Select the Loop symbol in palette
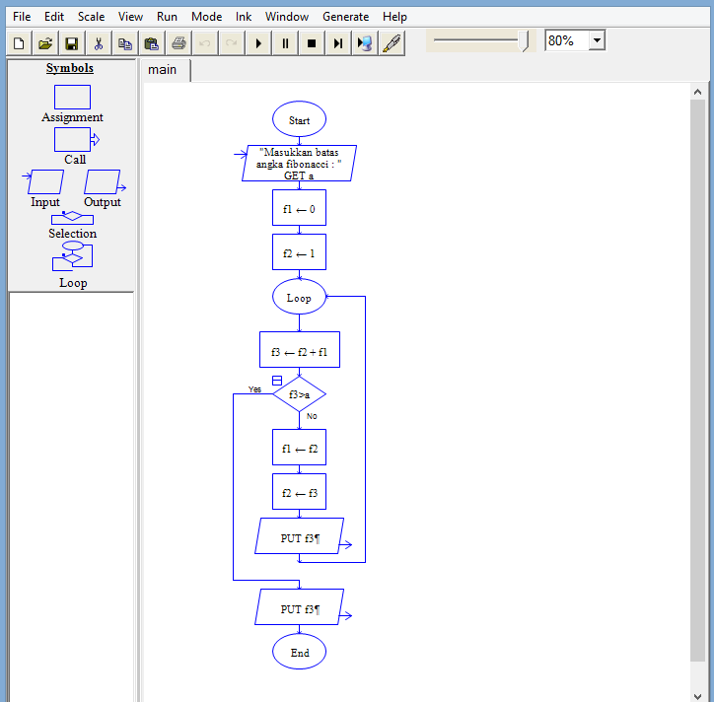The height and width of the screenshot is (702, 714). point(72,256)
